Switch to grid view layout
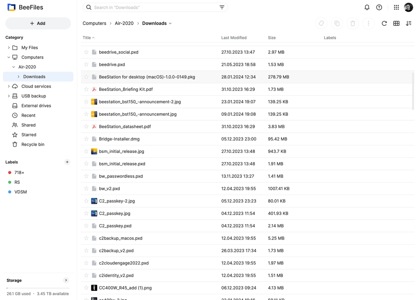This screenshot has height=300, width=417. (396, 23)
